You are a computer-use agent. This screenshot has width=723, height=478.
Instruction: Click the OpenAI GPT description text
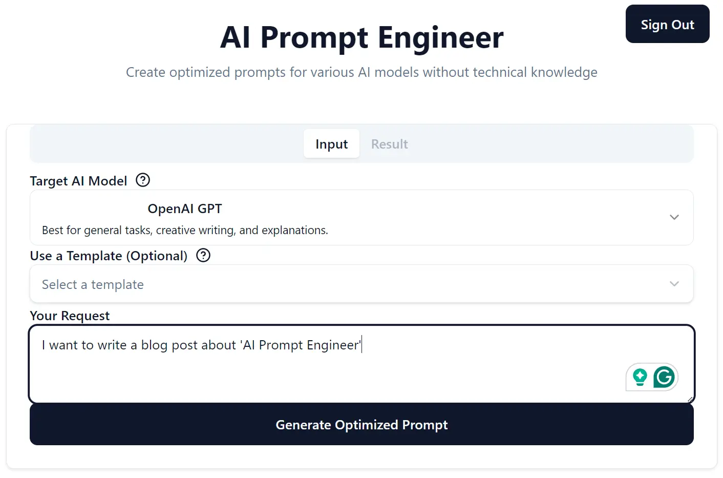tap(185, 230)
